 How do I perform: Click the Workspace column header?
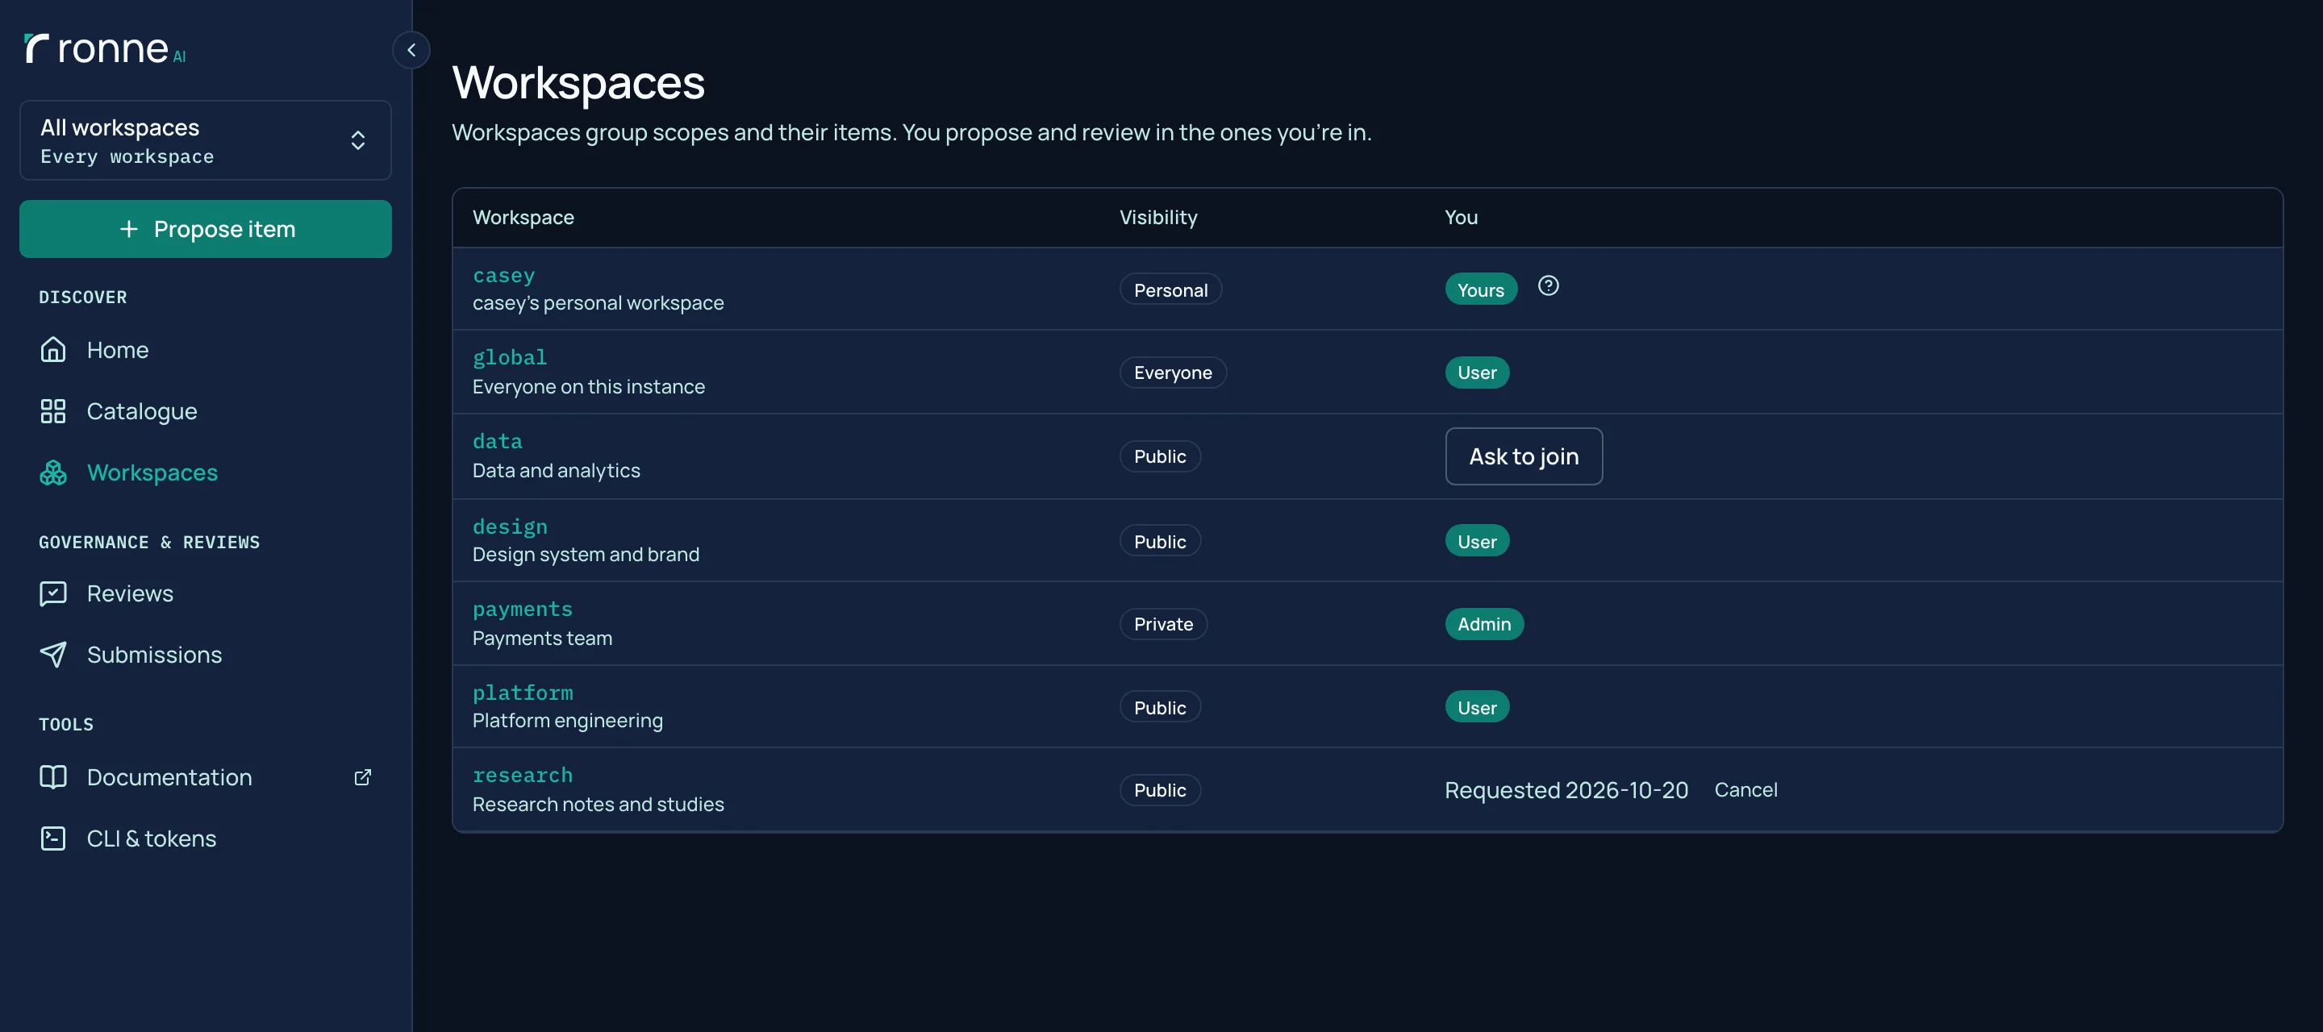(523, 217)
